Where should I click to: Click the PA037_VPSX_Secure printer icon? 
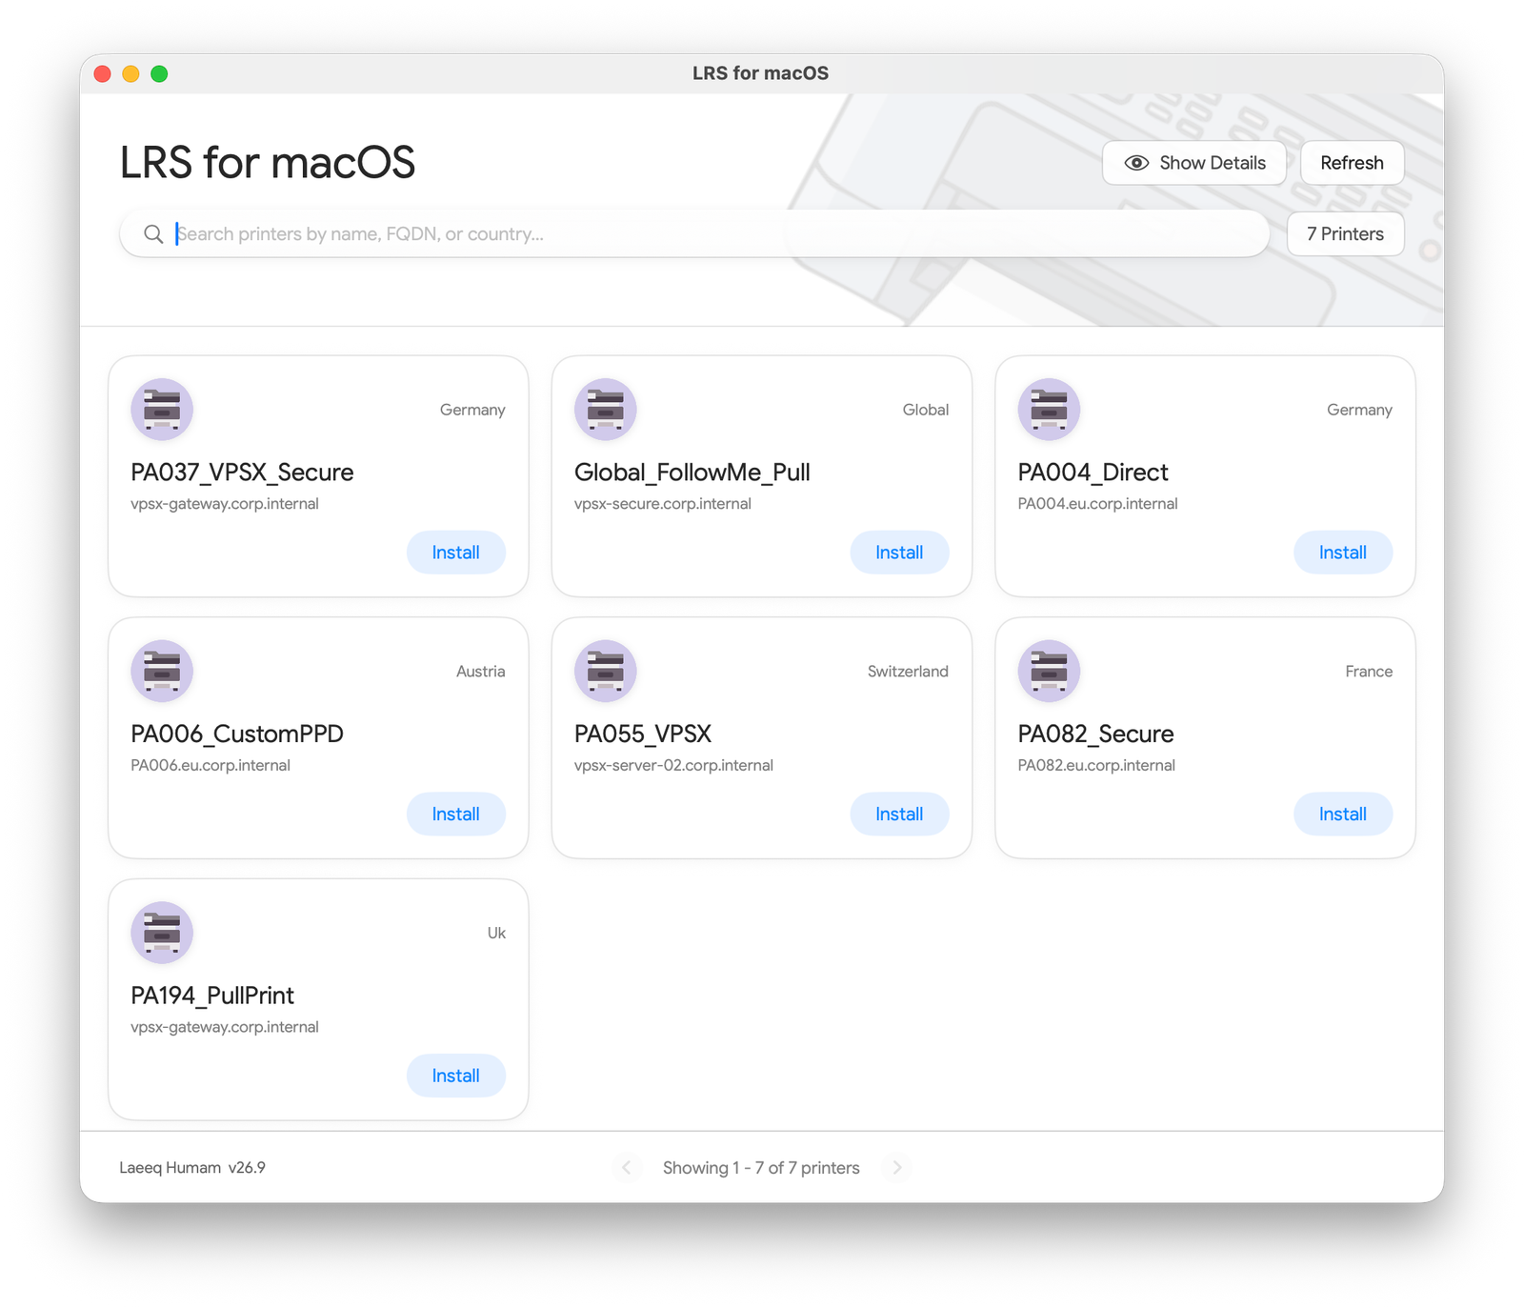click(x=162, y=410)
